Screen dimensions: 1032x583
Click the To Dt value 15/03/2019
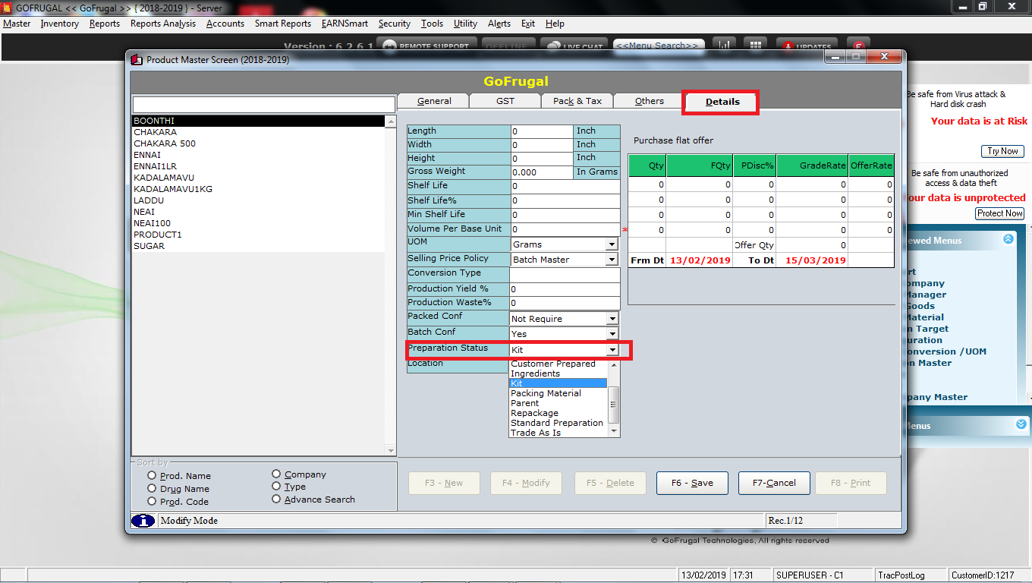(x=815, y=260)
